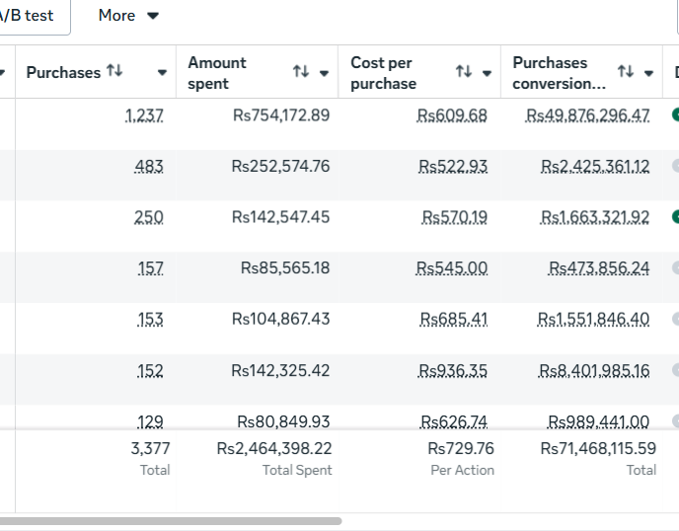
Task: Select the 250 purchases value
Action: point(149,217)
